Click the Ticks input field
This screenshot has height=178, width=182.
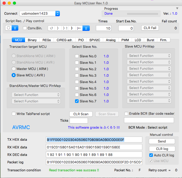[x=79, y=121]
